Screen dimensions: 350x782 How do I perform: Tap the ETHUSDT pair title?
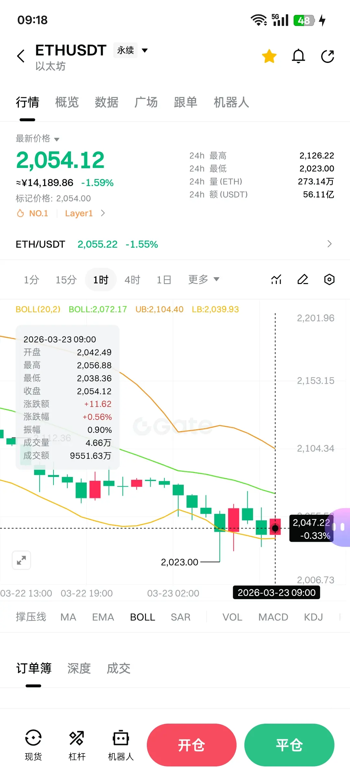tap(71, 50)
